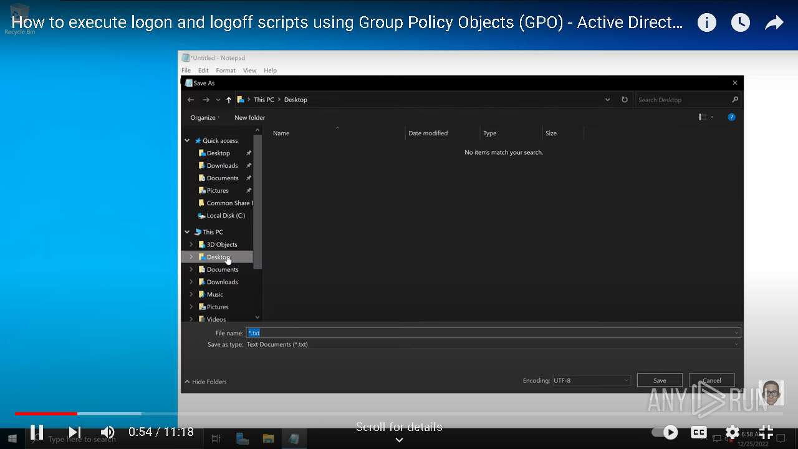The image size is (798, 449).
Task: Select the Videos folder
Action: click(216, 319)
